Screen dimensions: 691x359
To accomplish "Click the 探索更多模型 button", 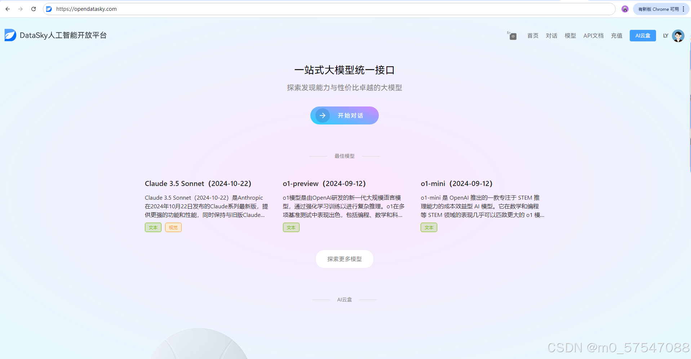I will click(x=345, y=259).
